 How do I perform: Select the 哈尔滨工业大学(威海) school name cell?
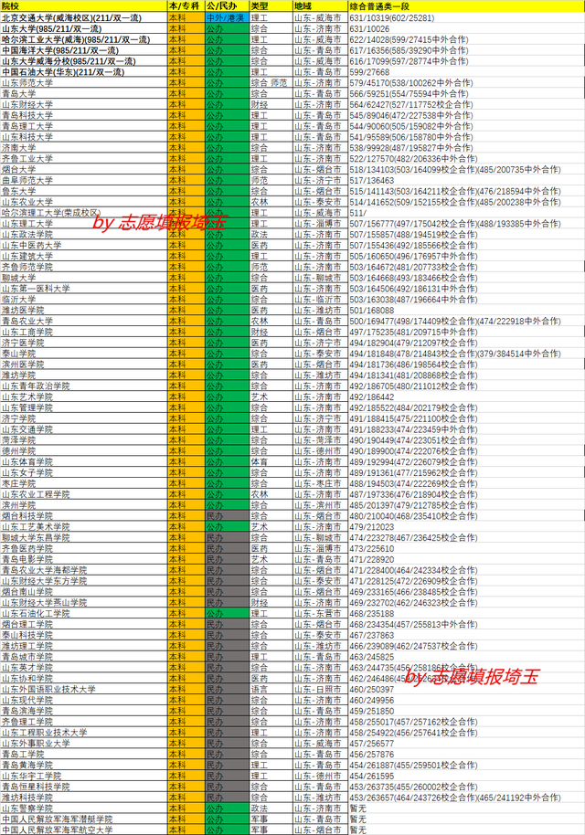tap(84, 39)
